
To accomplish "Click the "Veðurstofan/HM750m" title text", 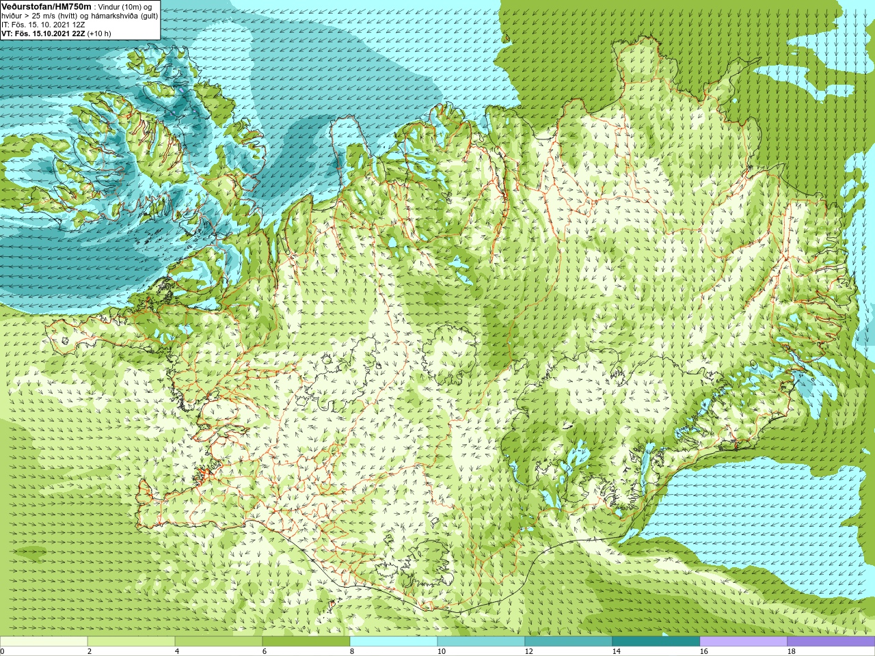I will point(46,6).
